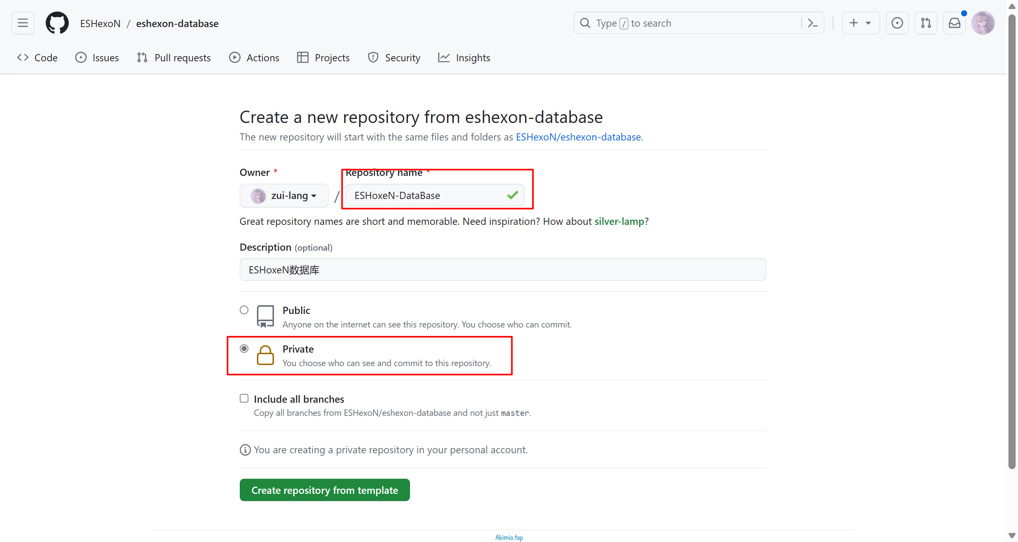Screen dimensions: 1018x542
Task: Open pull requests icon in header
Action: [x=926, y=23]
